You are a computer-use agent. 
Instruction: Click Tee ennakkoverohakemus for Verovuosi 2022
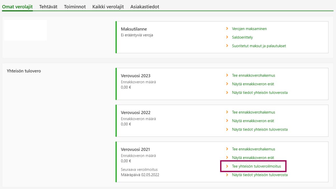tap(253, 112)
